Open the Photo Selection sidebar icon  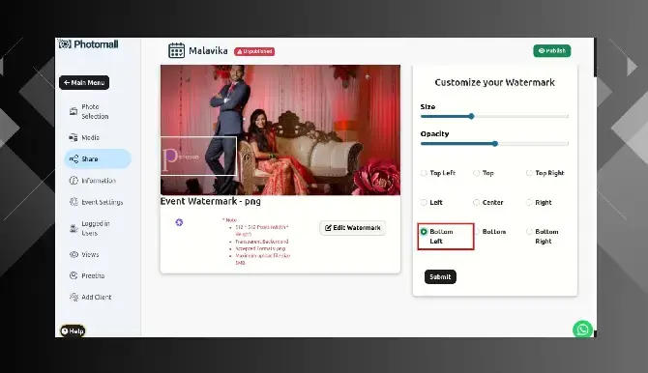pos(74,111)
